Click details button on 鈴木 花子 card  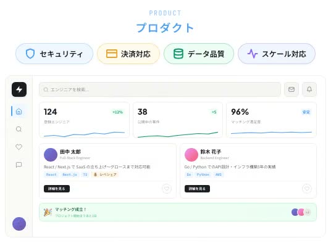(x=197, y=189)
